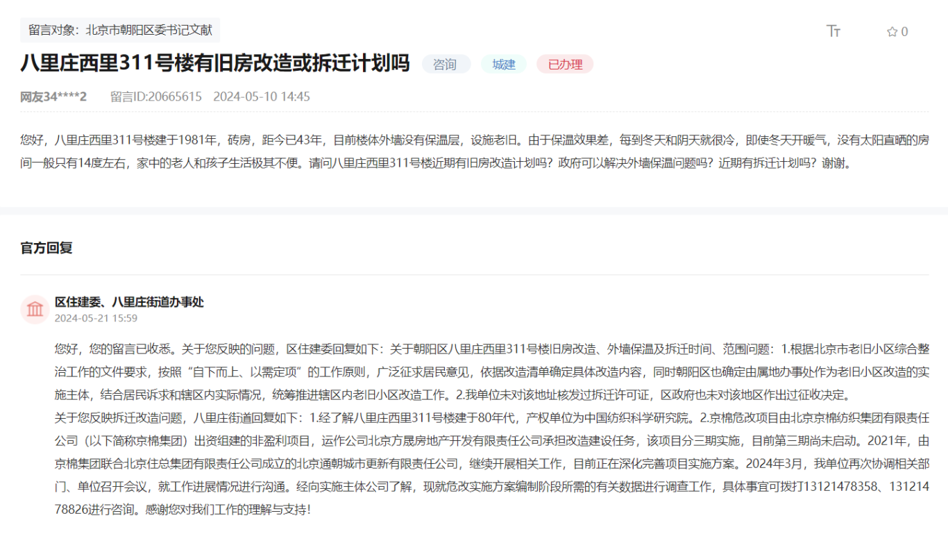Click the message title about 八里庄西里311号楼
The height and width of the screenshot is (534, 948).
[215, 64]
